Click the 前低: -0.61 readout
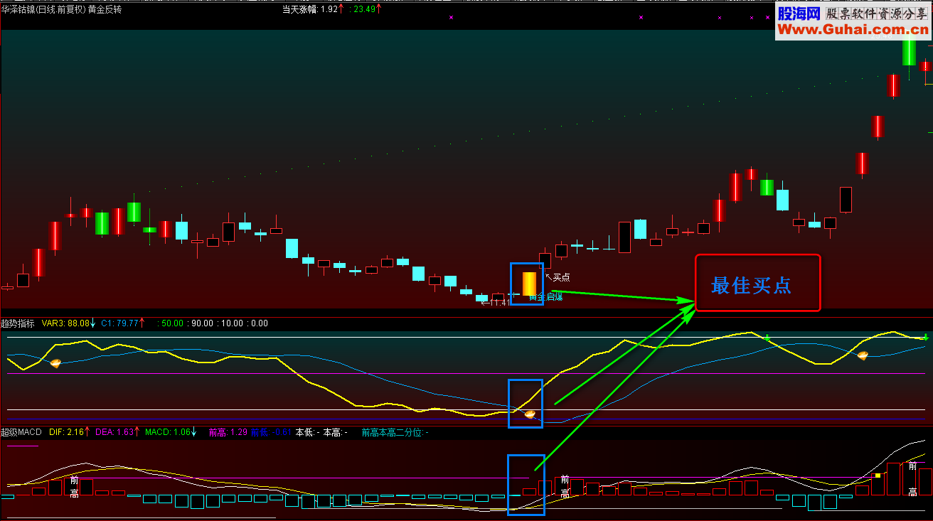Image resolution: width=933 pixels, height=521 pixels. coord(271,432)
